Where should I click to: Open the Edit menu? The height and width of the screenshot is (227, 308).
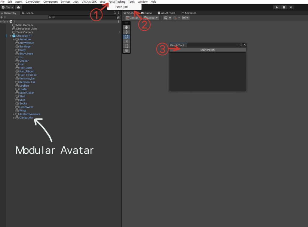click(x=10, y=2)
